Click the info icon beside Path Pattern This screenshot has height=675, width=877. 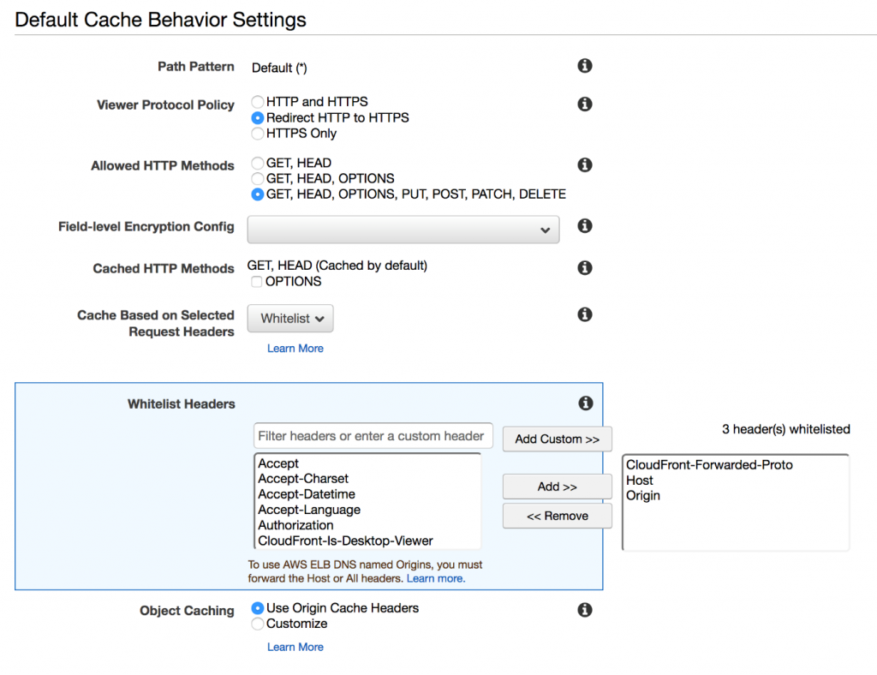pyautogui.click(x=585, y=66)
